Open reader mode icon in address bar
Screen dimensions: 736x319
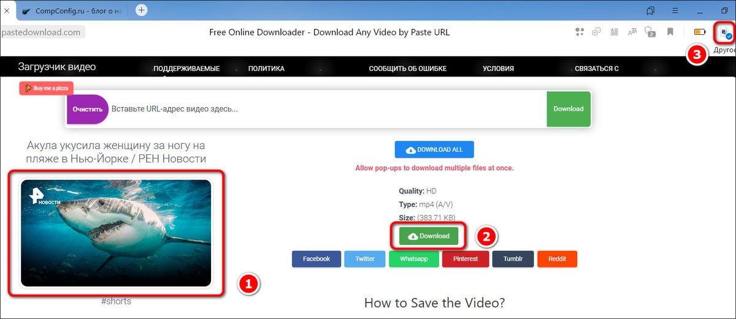[x=615, y=32]
